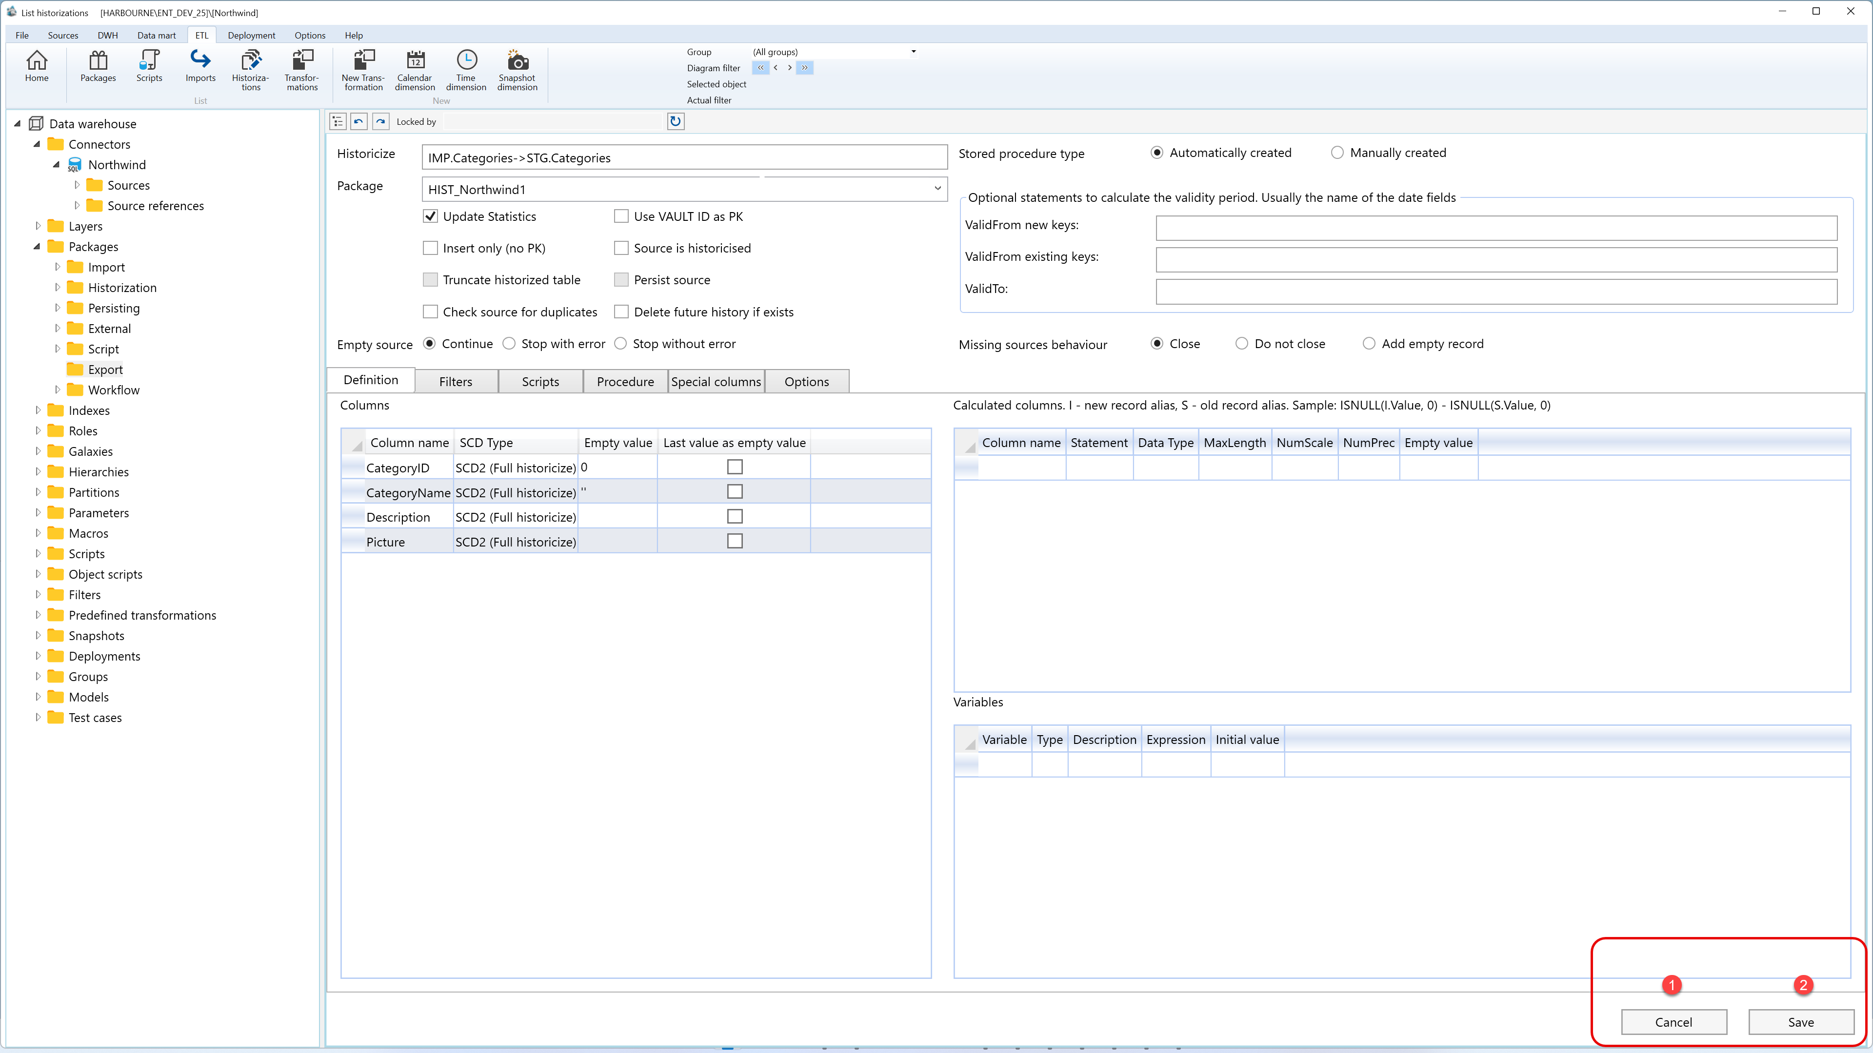
Task: Expand the Snapshots tree node
Action: tap(38, 635)
